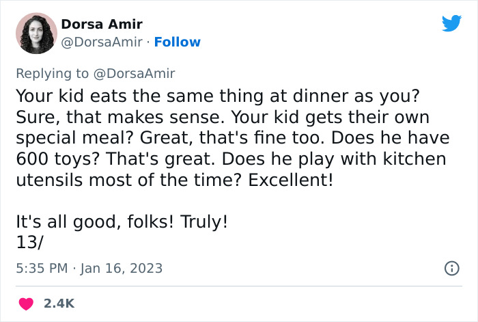The image size is (478, 322).
Task: Click the 5:35 PM timestamp
Action: click(41, 268)
